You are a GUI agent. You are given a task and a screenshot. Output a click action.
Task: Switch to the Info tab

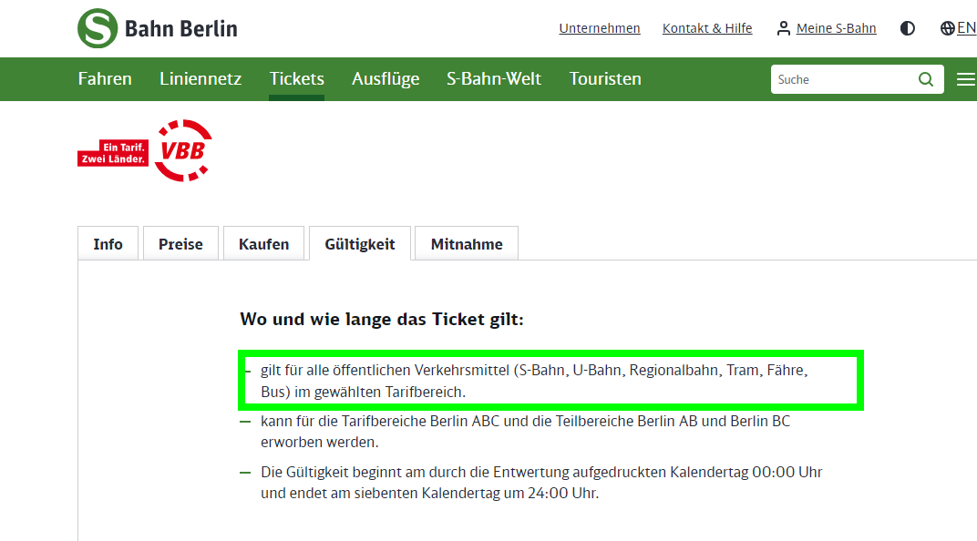click(108, 243)
